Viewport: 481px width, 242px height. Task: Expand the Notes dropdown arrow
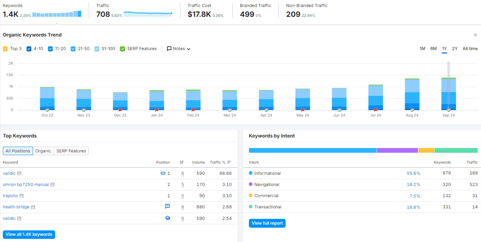point(189,49)
